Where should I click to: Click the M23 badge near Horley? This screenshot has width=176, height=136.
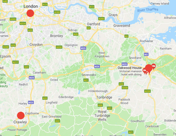point(31,102)
